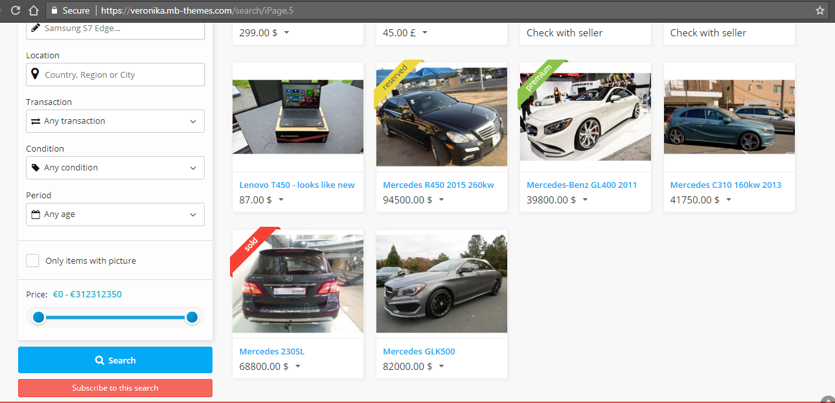Viewport: 835px width, 403px height.
Task: Click the blue Search button
Action: click(115, 360)
